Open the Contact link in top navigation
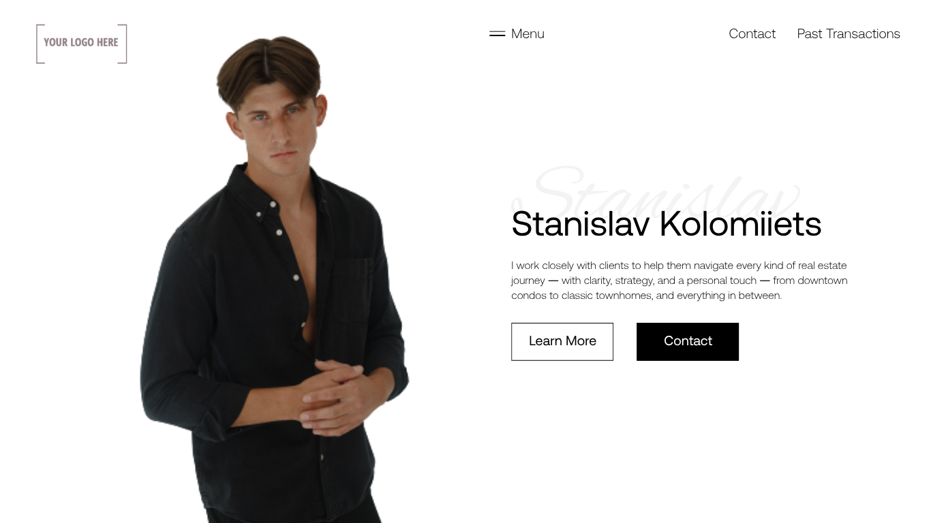The width and height of the screenshot is (931, 523). (x=752, y=34)
